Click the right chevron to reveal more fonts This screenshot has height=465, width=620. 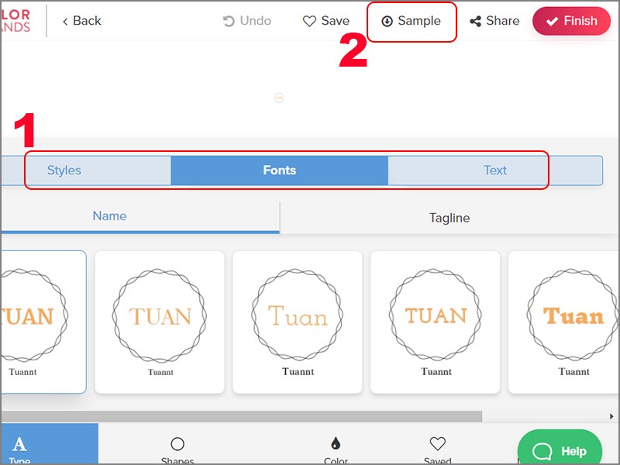[x=611, y=416]
